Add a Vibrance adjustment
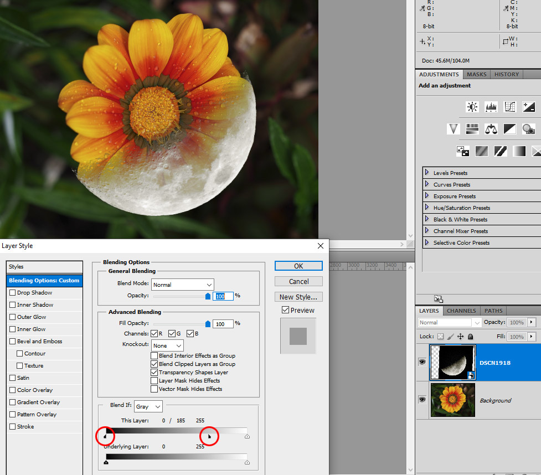 click(454, 129)
